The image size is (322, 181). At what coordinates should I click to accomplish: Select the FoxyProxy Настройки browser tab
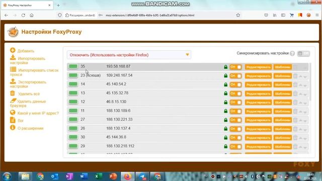[27, 6]
